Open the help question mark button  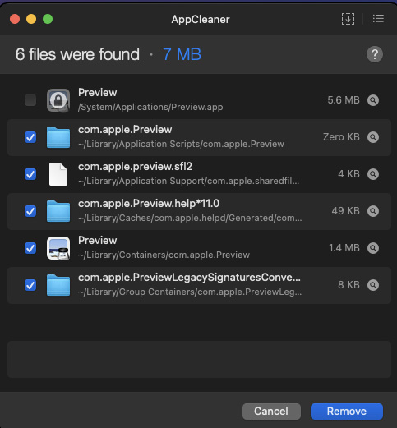[375, 54]
